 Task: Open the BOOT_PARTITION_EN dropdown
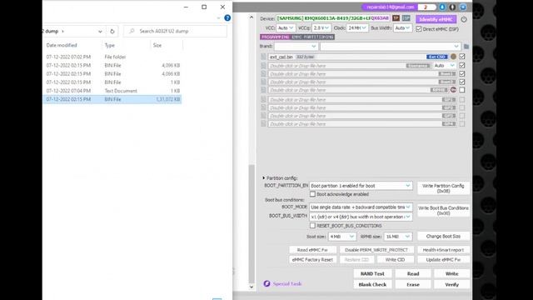click(x=361, y=186)
